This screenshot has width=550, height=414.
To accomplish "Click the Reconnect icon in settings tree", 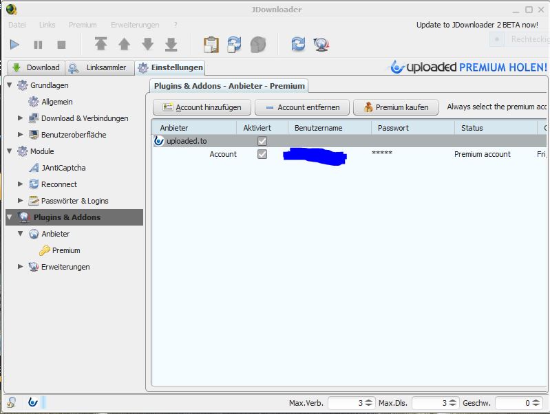I will [x=34, y=184].
